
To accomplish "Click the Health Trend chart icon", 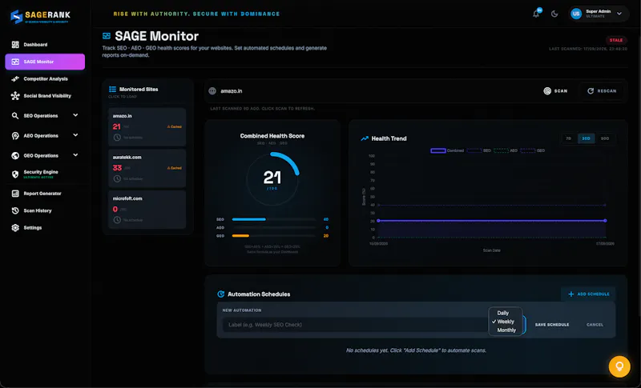I will [365, 138].
